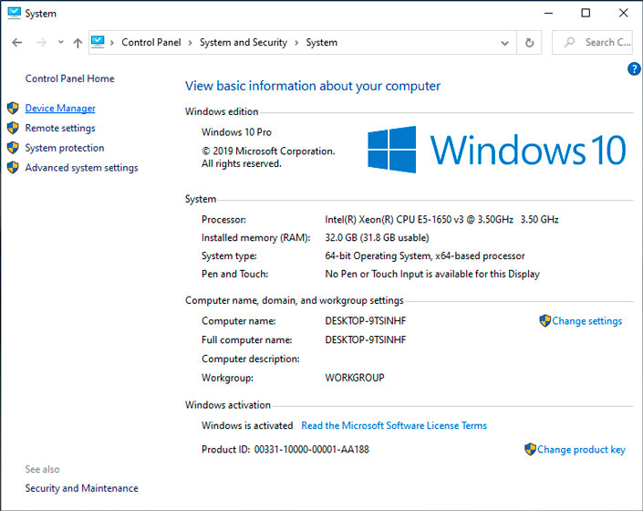Click the shield icon beside Device Manager
This screenshot has height=511, width=643.
[x=13, y=109]
